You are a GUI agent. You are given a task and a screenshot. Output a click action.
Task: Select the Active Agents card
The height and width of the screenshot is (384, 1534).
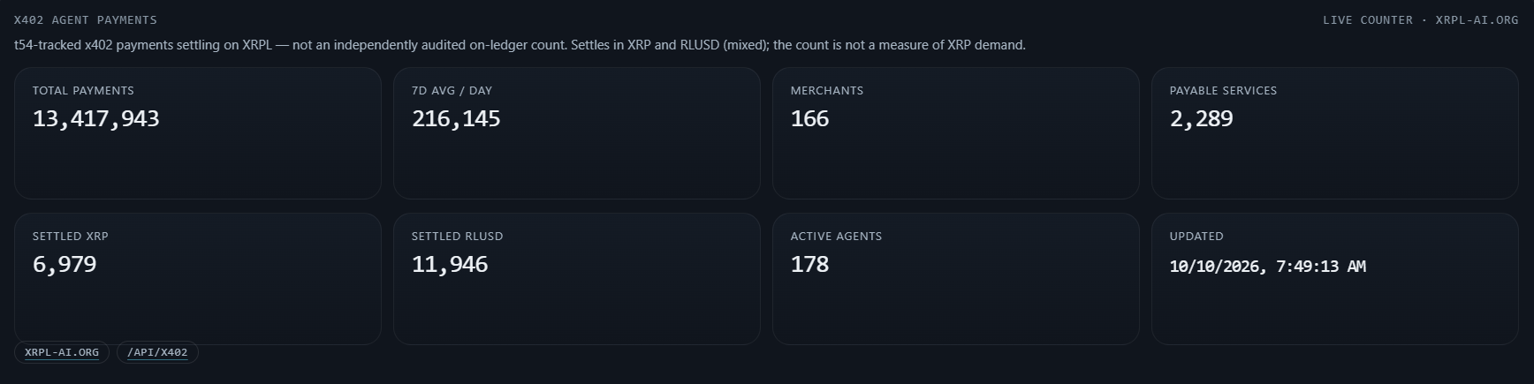pyautogui.click(x=956, y=279)
